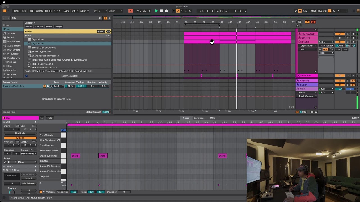360x202 pixels.
Task: Jump to previous locator arrow
Action: pos(298,26)
